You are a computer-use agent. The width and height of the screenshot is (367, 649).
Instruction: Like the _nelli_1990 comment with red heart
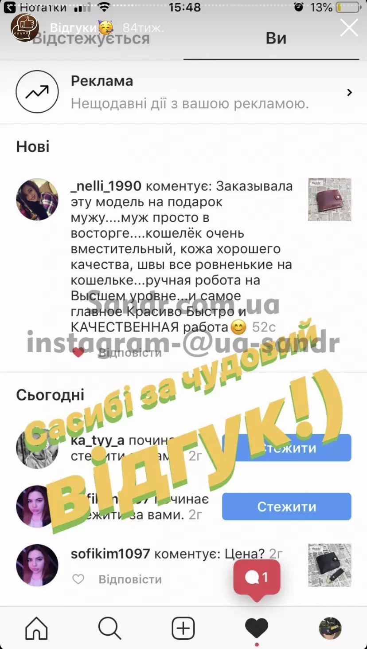click(x=78, y=353)
